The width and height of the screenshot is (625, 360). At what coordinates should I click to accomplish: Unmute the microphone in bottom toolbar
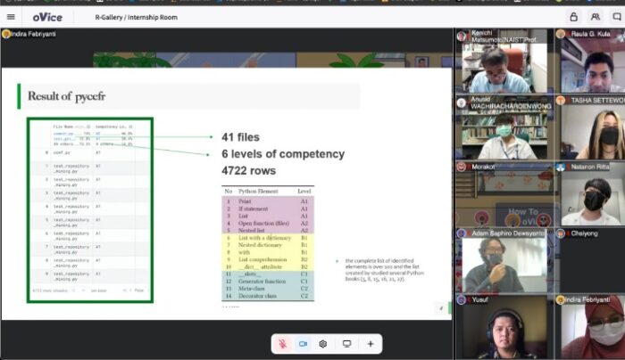(x=283, y=344)
